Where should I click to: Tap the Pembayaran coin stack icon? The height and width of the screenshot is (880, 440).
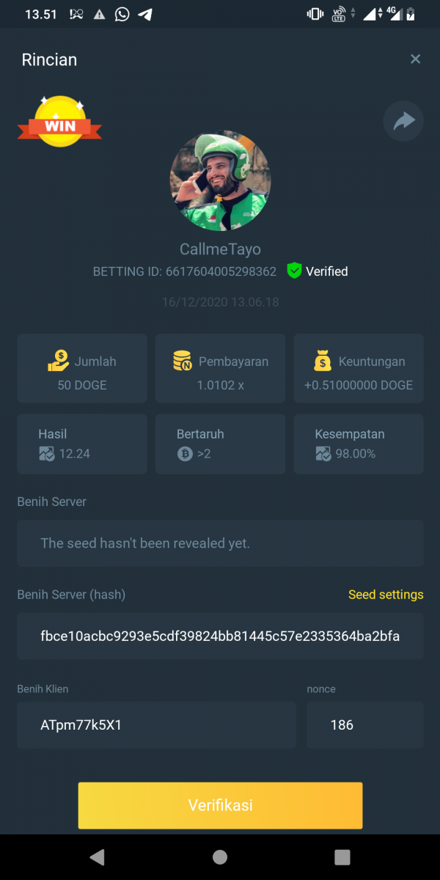coord(183,361)
